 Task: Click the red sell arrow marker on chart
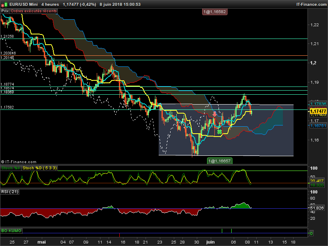coord(214,114)
